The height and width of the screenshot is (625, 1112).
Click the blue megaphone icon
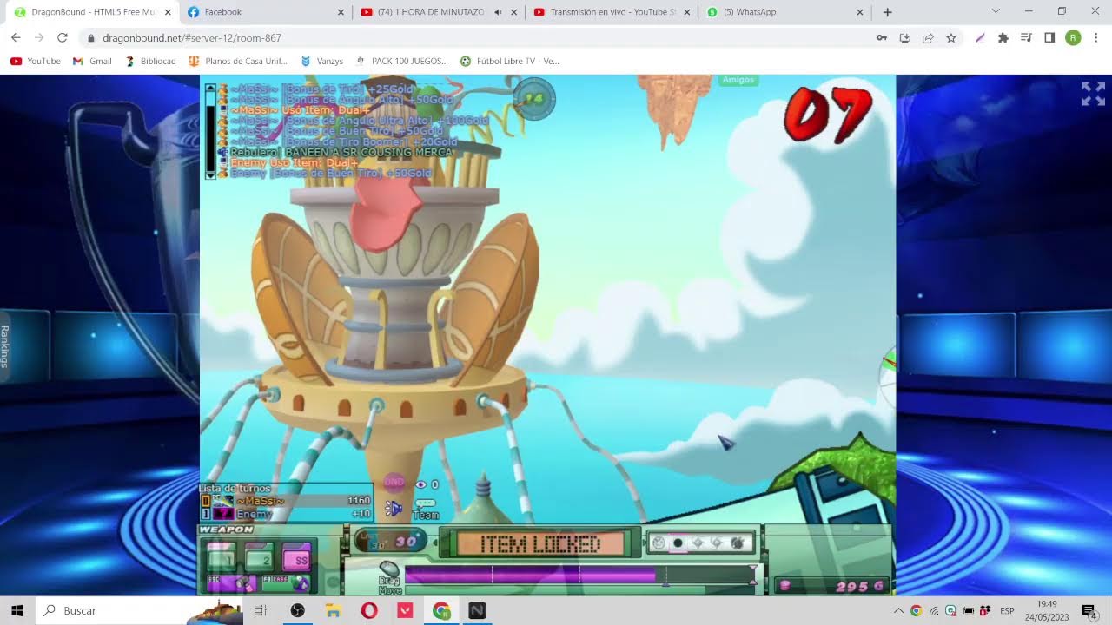click(x=394, y=508)
